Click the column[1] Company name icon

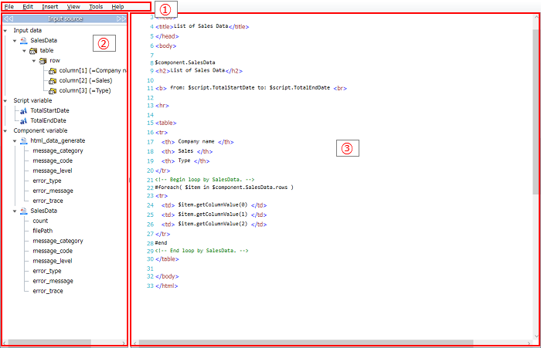[53, 70]
